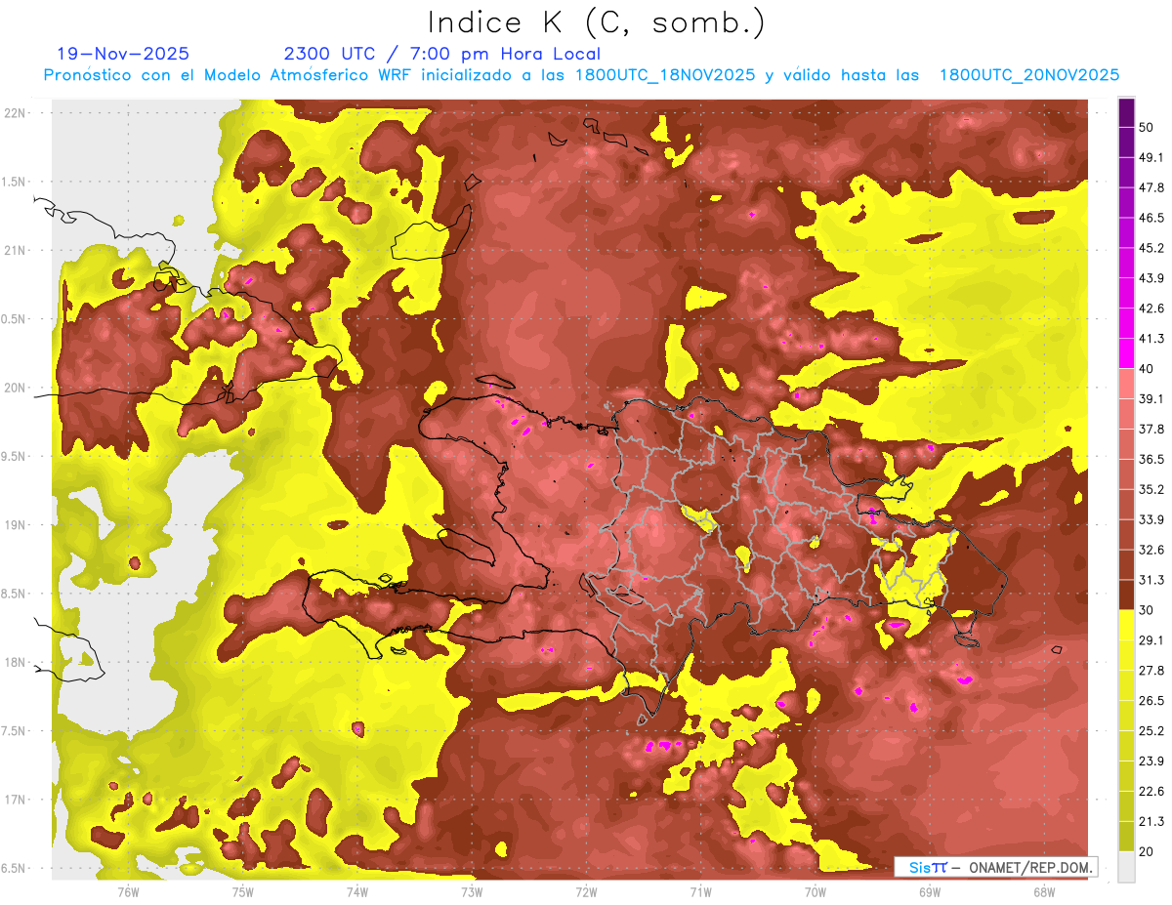Click the legend value "41.3"
This screenshot has height=905, width=1172.
[1151, 339]
